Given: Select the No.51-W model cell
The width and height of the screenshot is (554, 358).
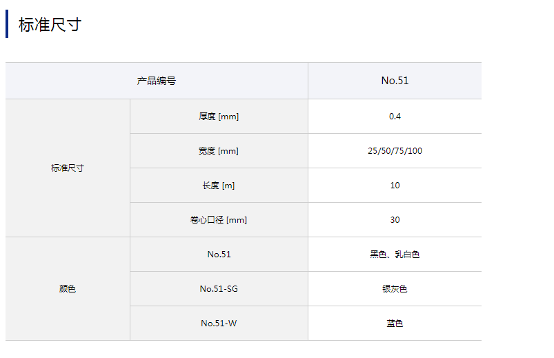Looking at the screenshot, I should click(219, 324).
